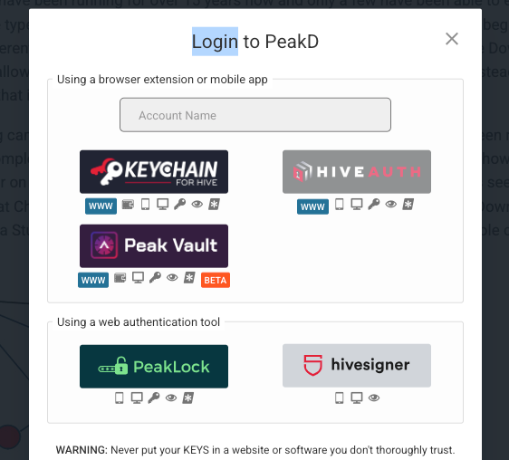This screenshot has height=460, width=509.
Task: Click the WWW badge under HiveAuth
Action: click(x=312, y=206)
